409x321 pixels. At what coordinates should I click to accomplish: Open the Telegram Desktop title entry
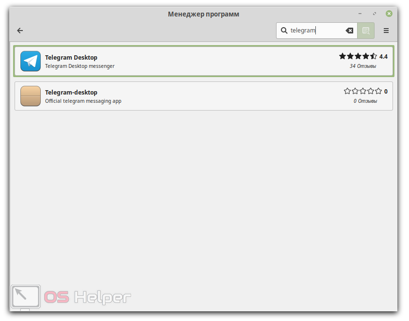(x=71, y=57)
